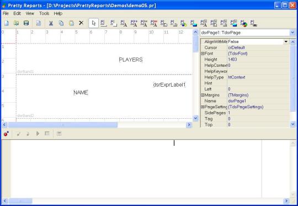
Task: Click the empty Hint value field
Action: point(258,83)
